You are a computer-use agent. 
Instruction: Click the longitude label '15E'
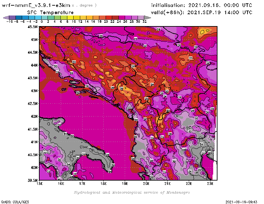pos(40,184)
